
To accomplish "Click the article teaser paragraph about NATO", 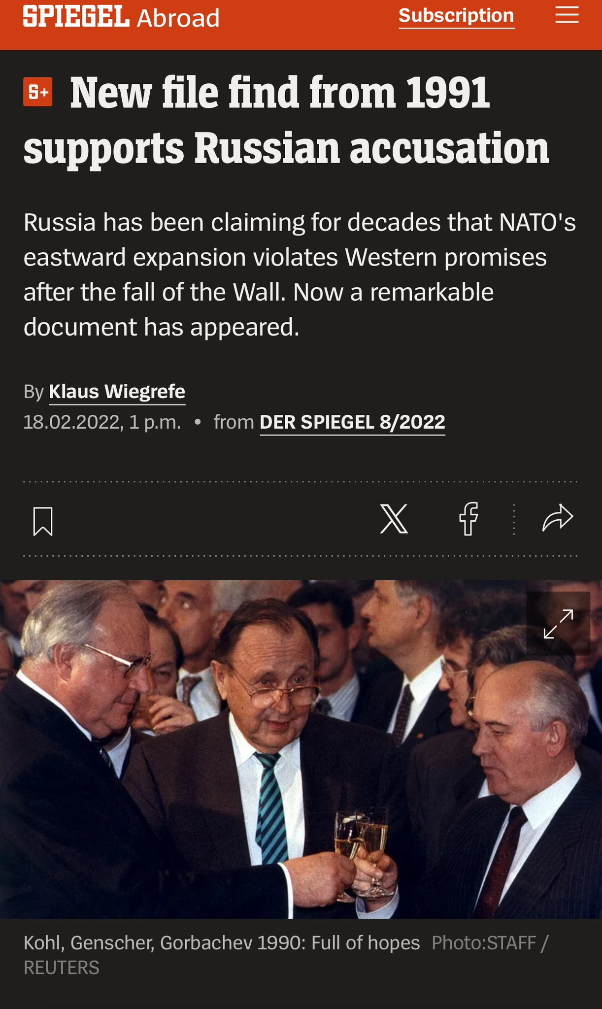I will [x=300, y=274].
